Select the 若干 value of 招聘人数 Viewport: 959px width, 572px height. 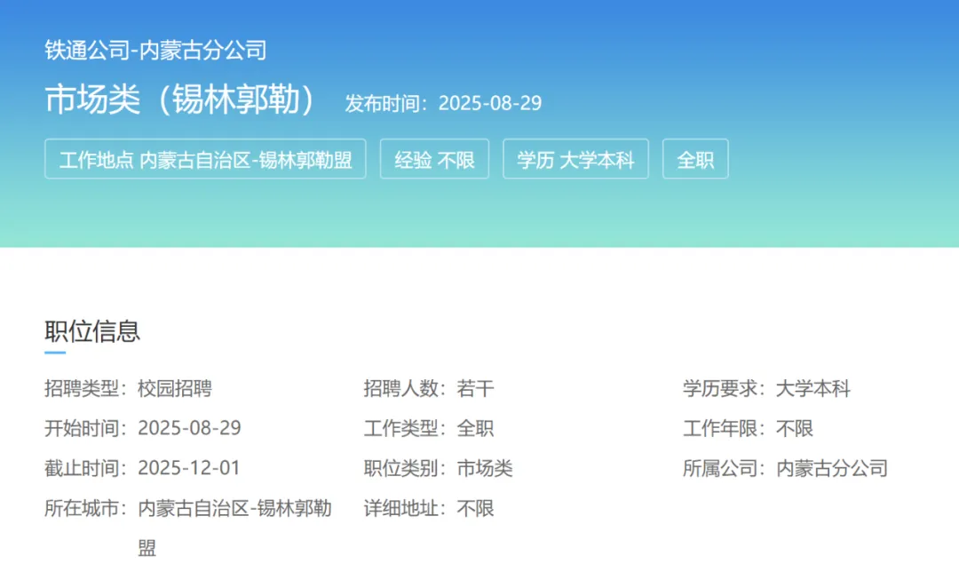[475, 388]
